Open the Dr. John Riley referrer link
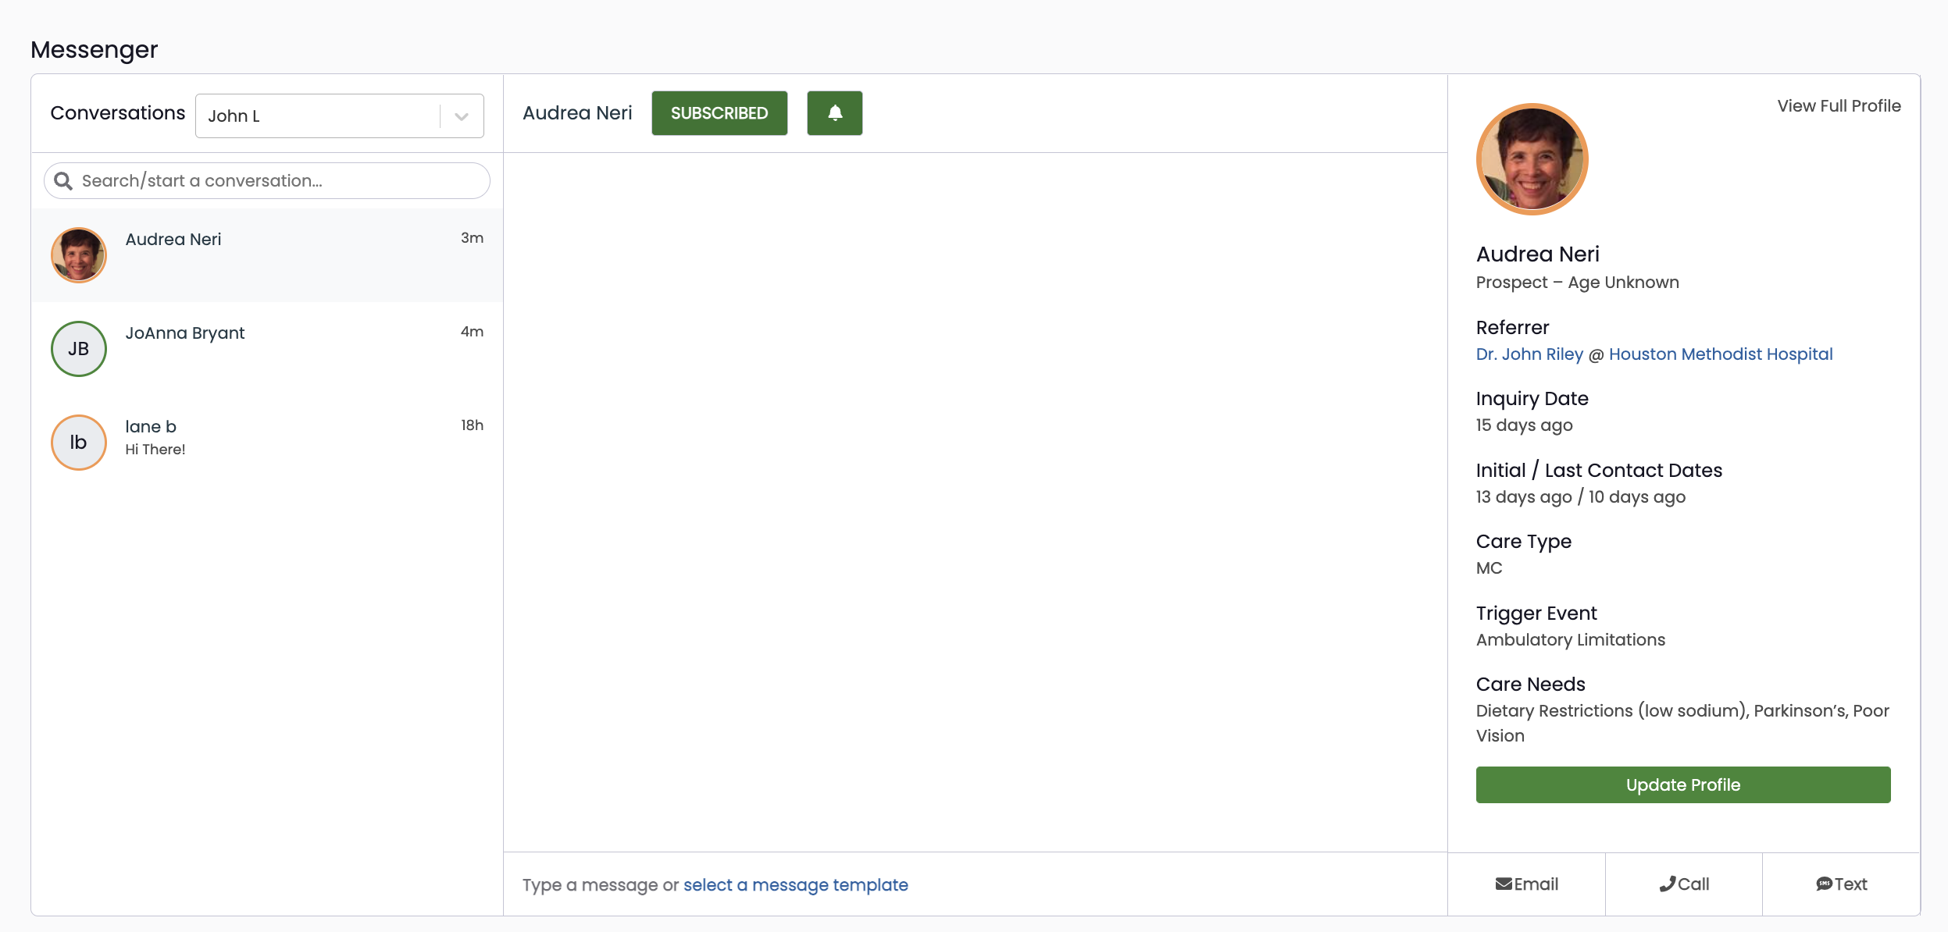Viewport: 1948px width, 932px height. click(1529, 354)
